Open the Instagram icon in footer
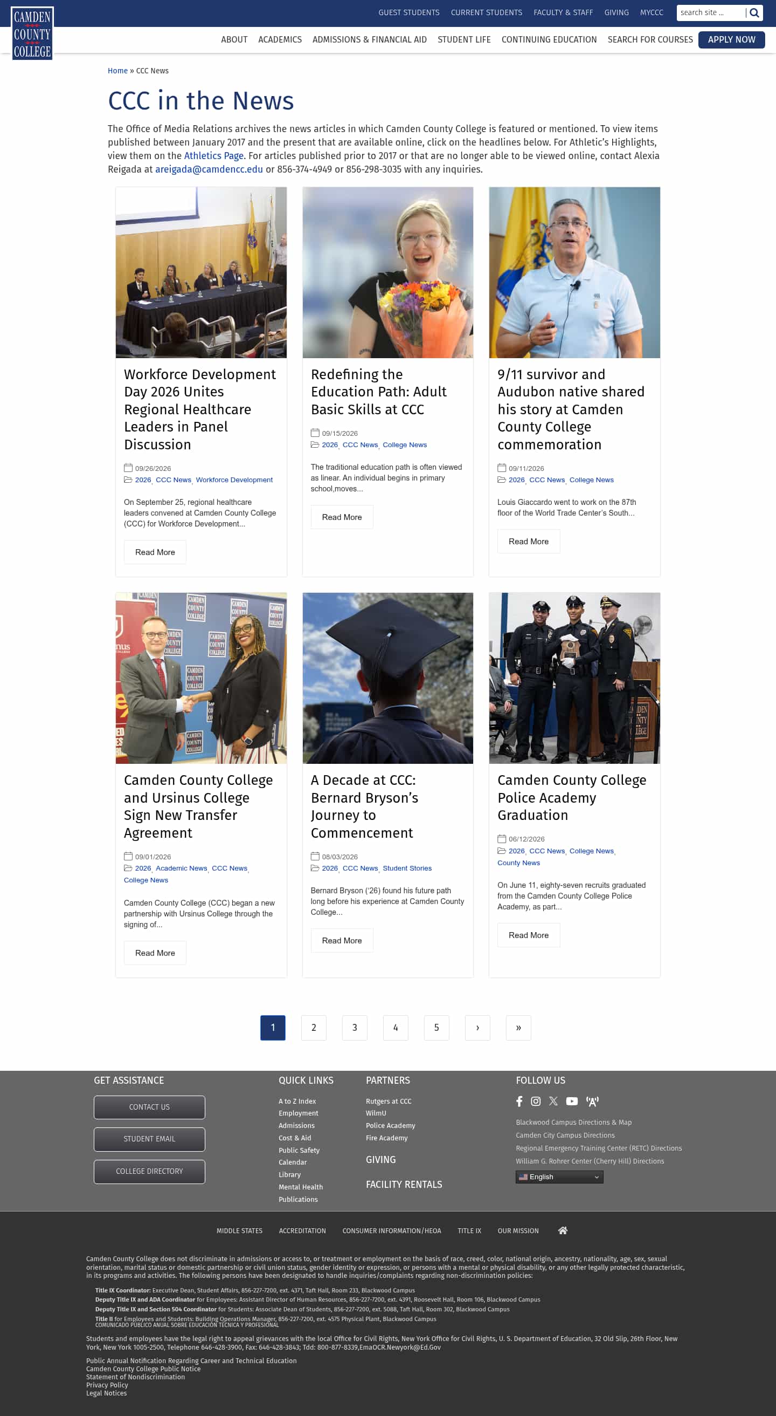This screenshot has height=1416, width=776. [x=536, y=1101]
